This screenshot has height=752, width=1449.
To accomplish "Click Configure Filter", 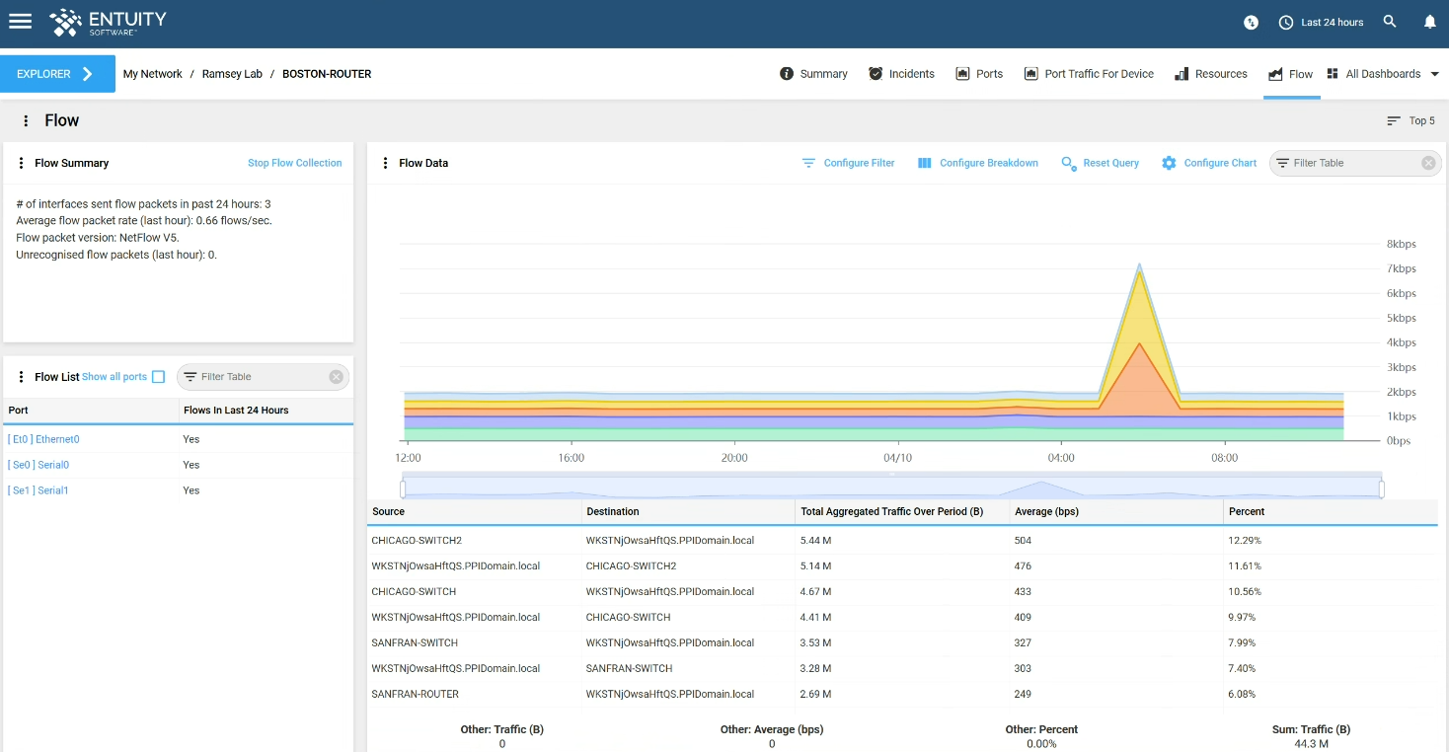I will tap(848, 163).
